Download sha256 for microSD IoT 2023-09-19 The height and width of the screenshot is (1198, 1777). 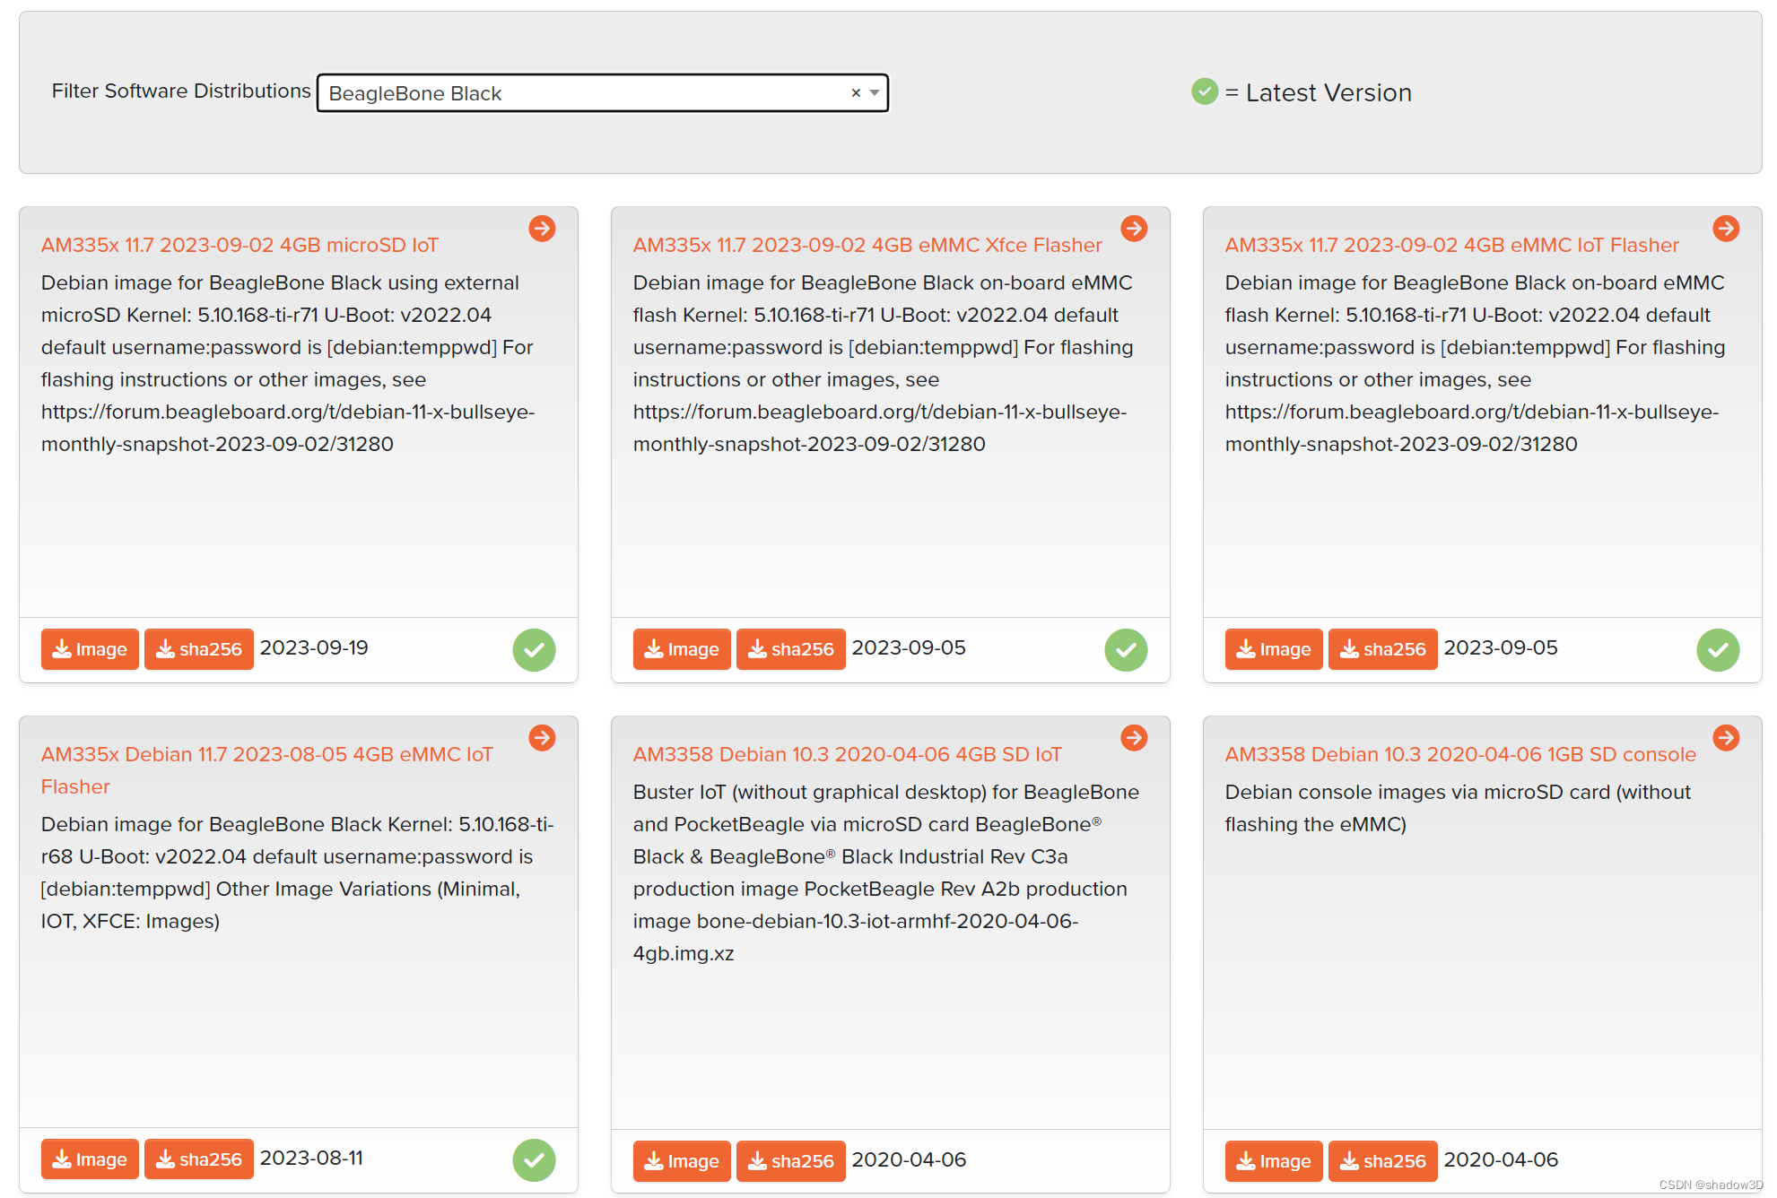(199, 649)
